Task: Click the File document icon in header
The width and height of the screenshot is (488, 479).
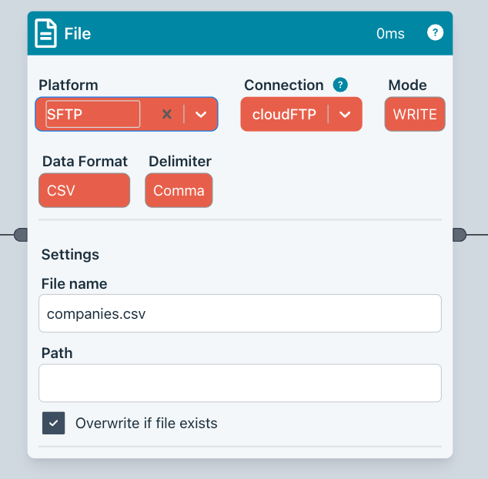Action: 46,33
